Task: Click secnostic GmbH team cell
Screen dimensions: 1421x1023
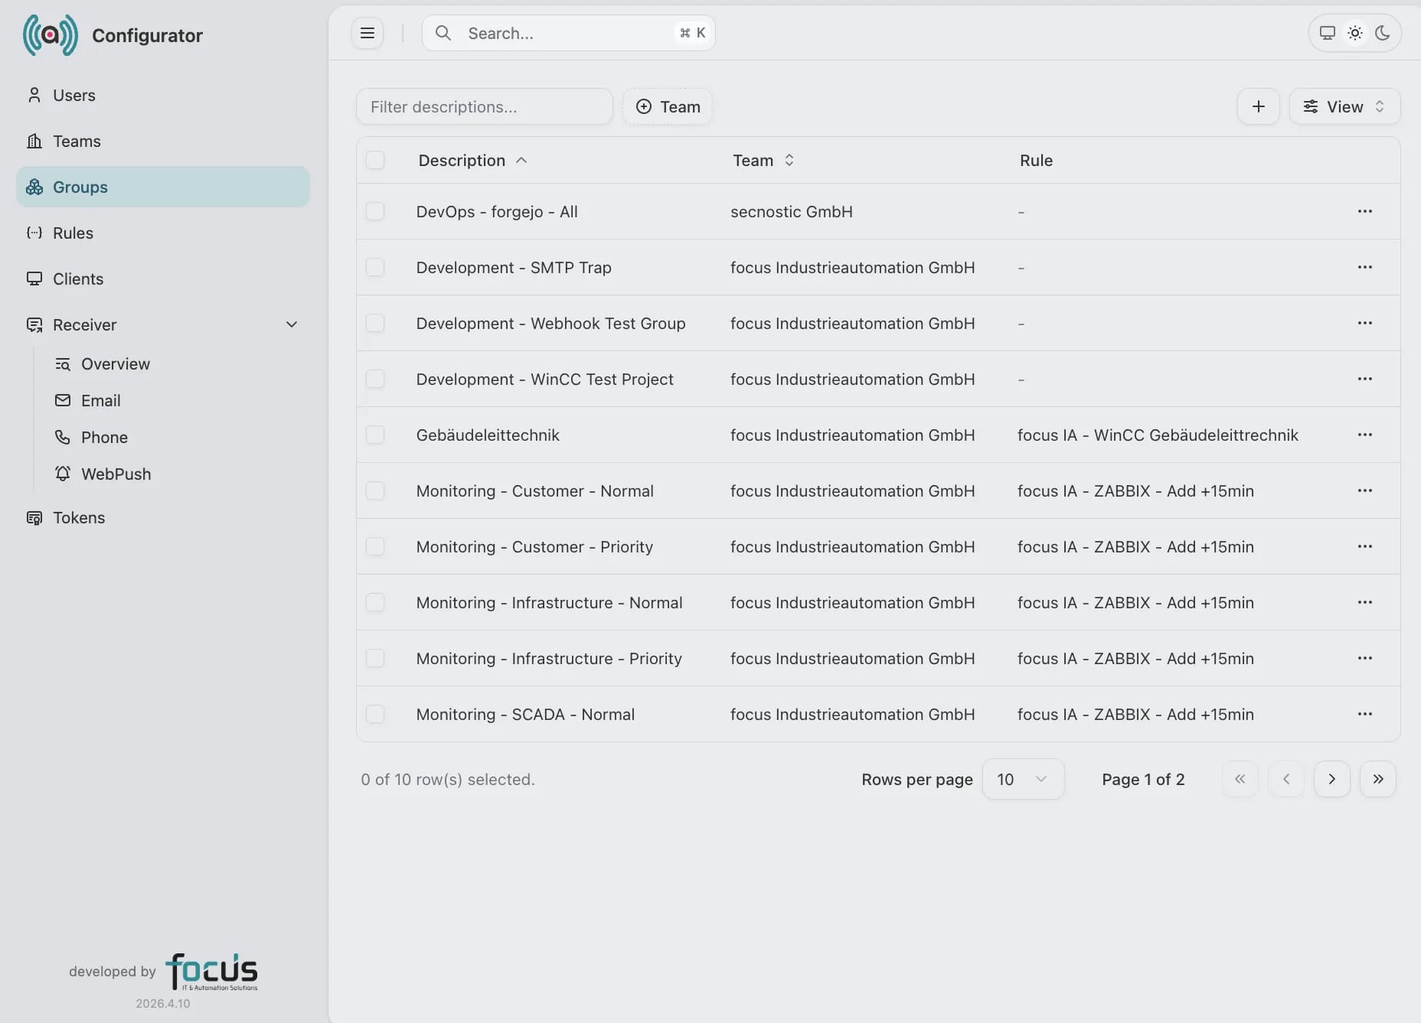Action: coord(792,211)
